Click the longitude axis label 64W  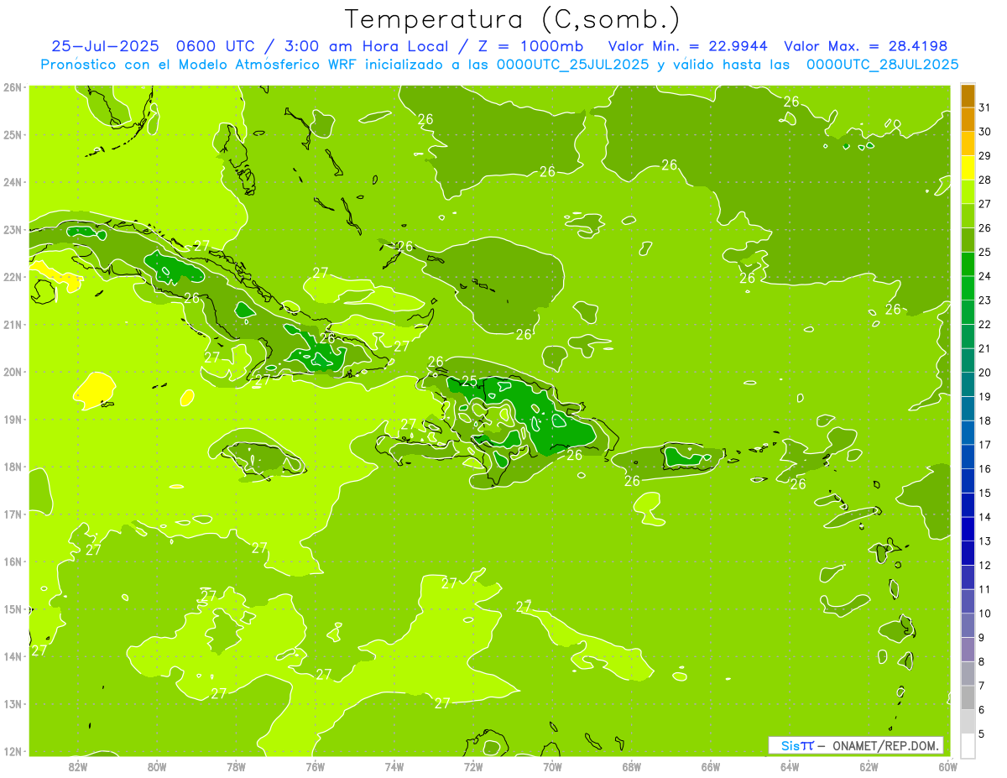tap(790, 767)
